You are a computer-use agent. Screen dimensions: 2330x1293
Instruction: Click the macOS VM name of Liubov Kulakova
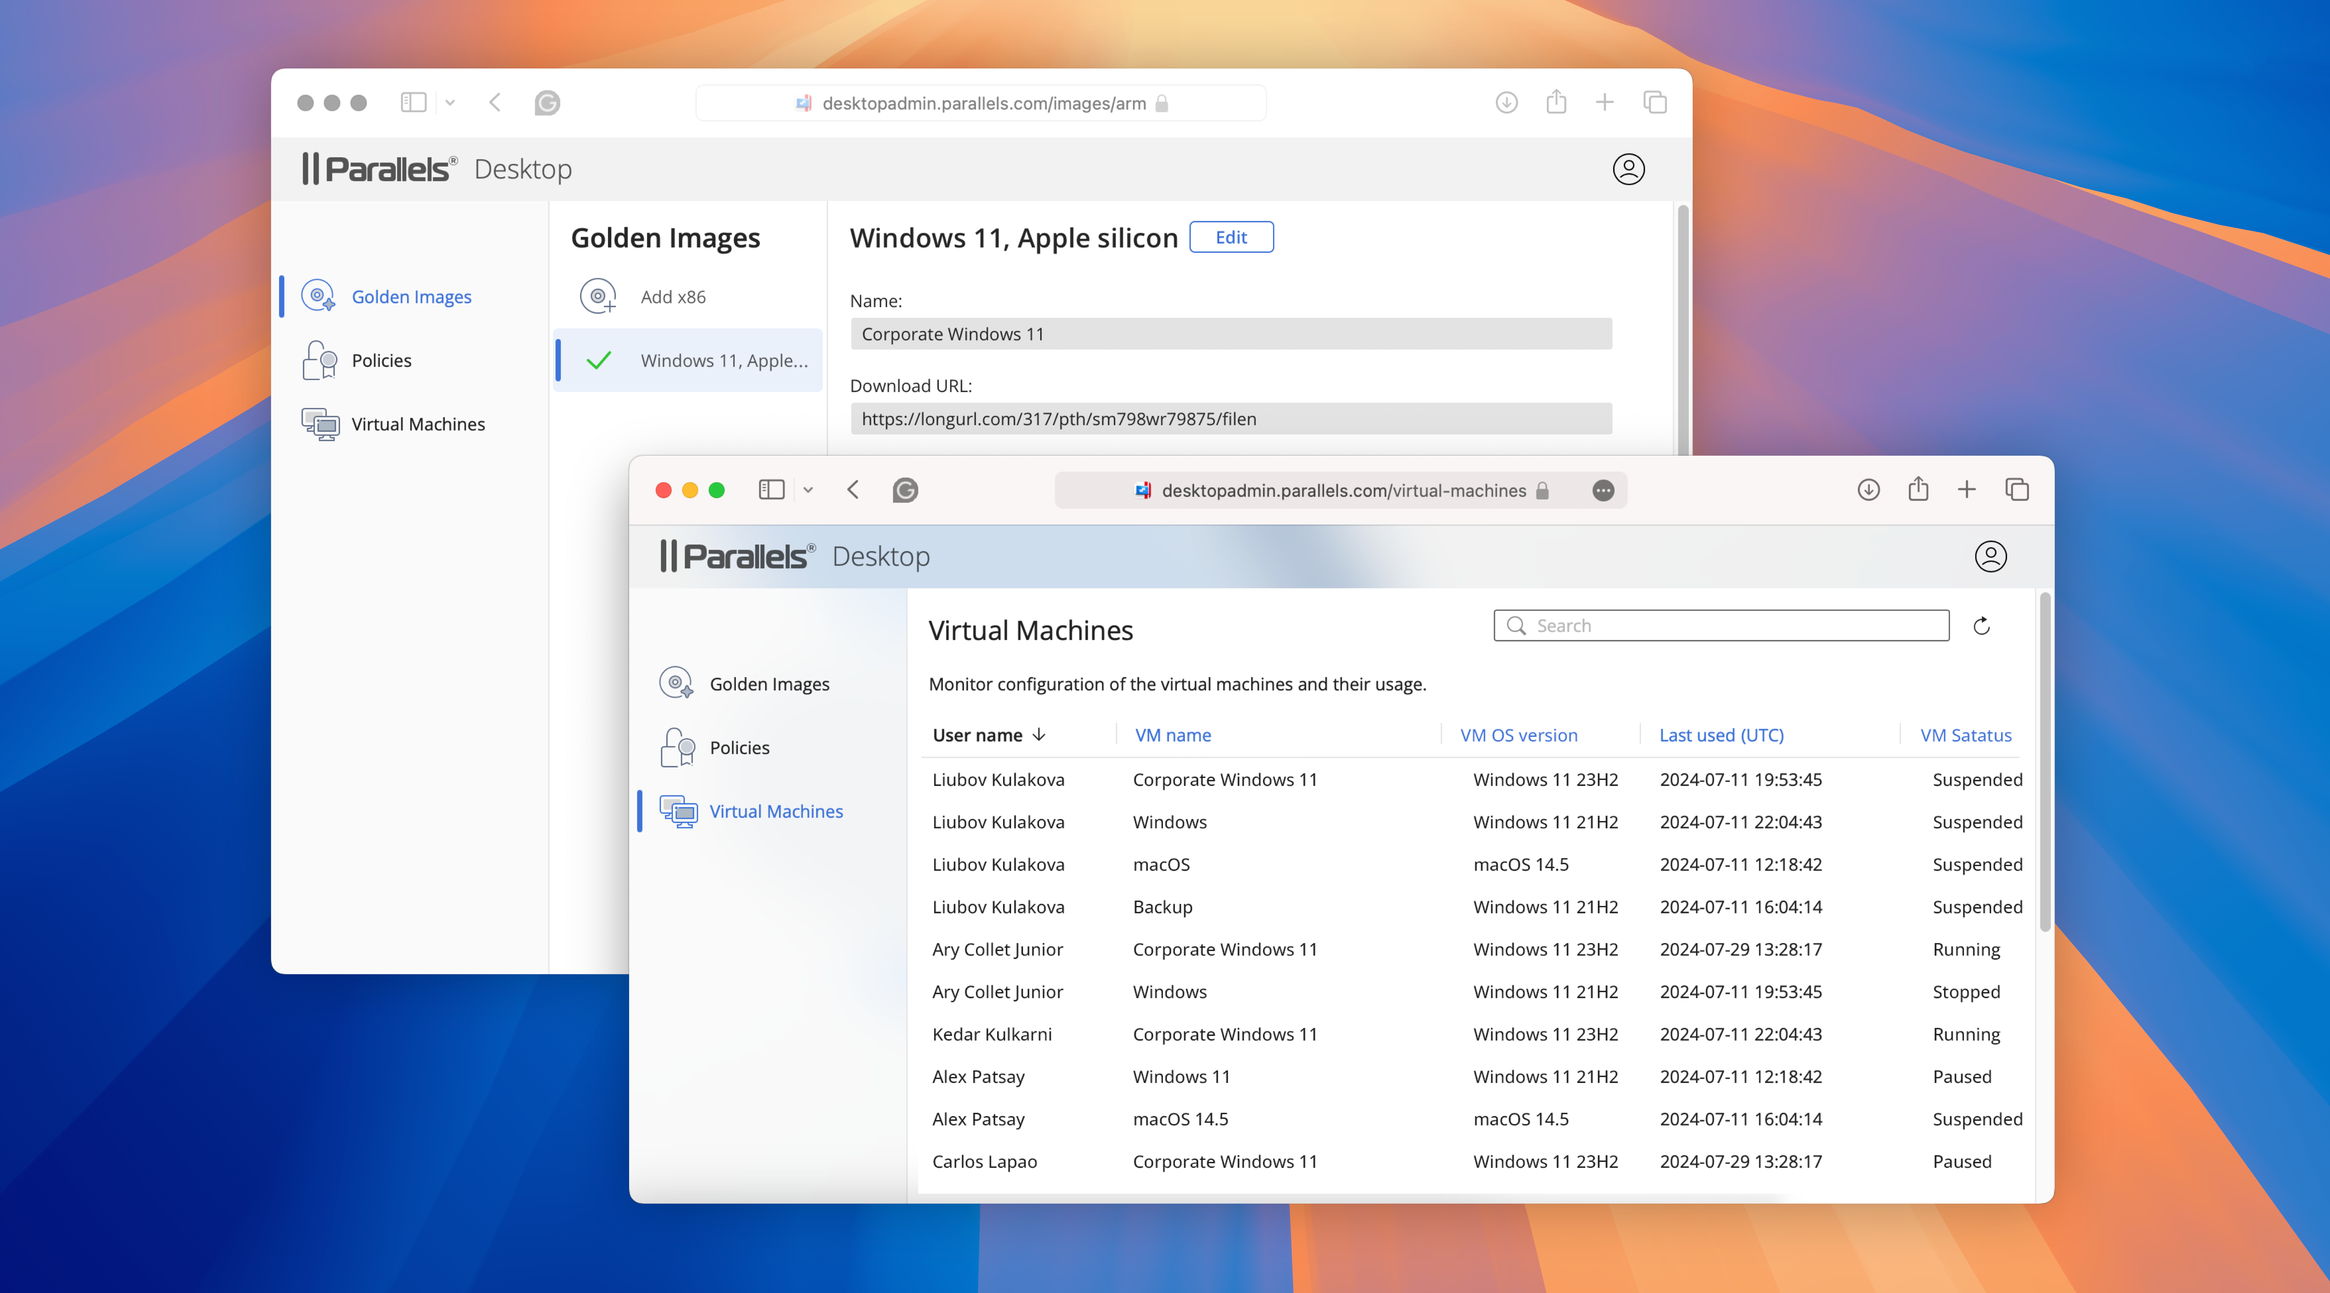point(1161,865)
